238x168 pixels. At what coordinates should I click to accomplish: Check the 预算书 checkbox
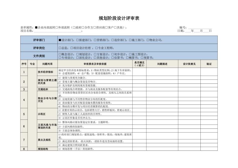pyautogui.click(x=142, y=58)
